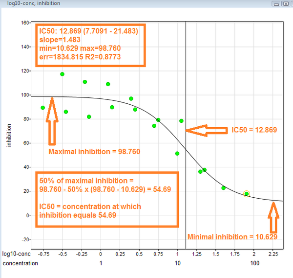Screen dimensions: 293x278
Task: Select the leftmost green data point
Action: click(43, 108)
